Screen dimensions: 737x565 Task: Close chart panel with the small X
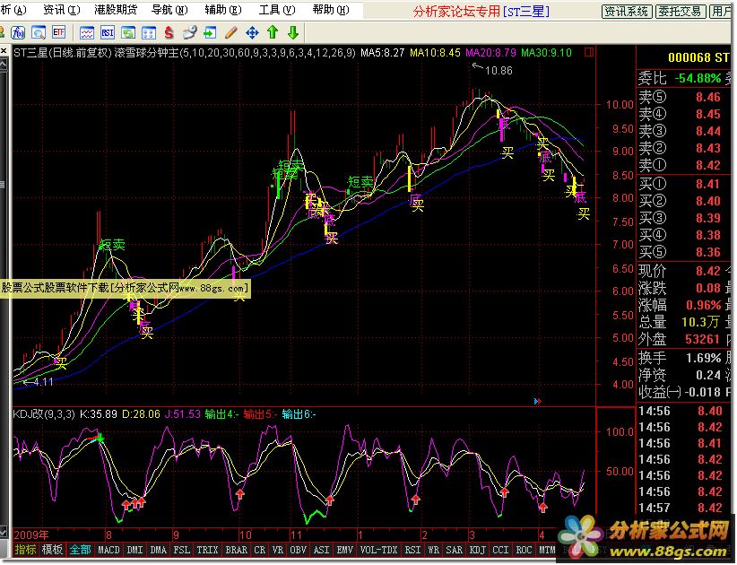(x=4, y=51)
